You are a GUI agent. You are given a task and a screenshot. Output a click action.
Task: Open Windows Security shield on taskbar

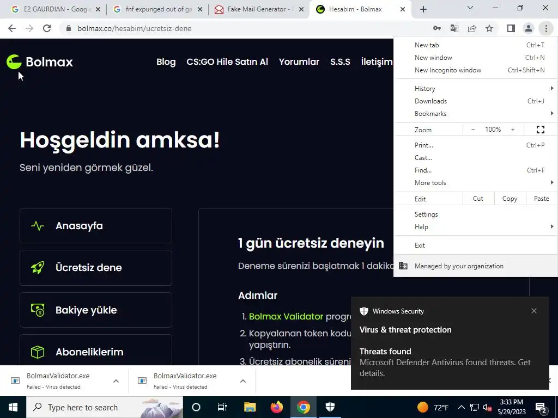click(x=330, y=407)
